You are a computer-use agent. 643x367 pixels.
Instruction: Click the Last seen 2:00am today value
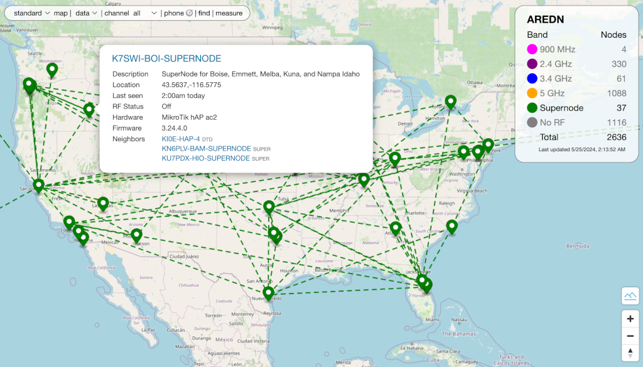183,95
